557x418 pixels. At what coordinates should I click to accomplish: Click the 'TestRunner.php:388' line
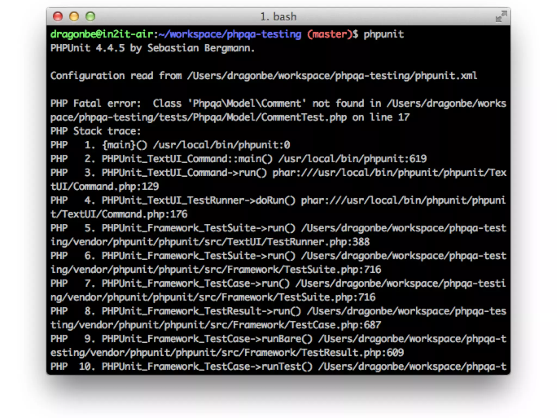[318, 242]
